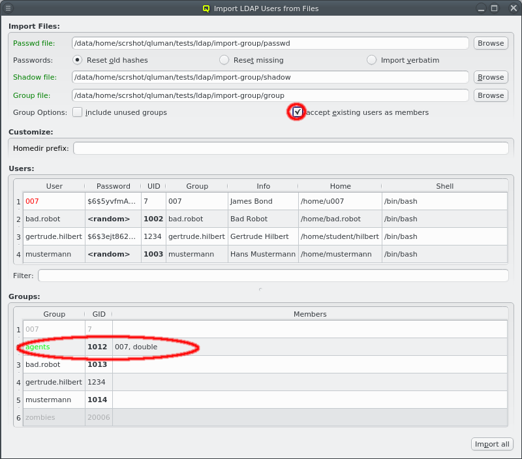
Task: Browse for the Shadow file
Action: [491, 77]
